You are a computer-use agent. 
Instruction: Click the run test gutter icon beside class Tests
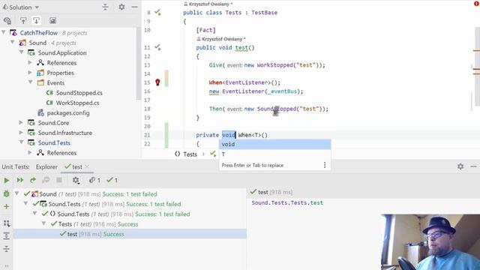coord(157,13)
